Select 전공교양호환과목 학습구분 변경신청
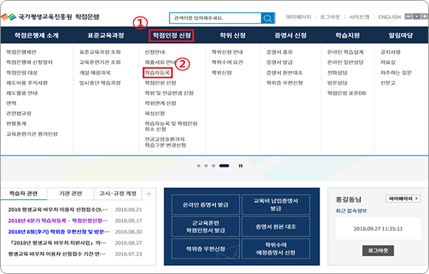 (165, 142)
